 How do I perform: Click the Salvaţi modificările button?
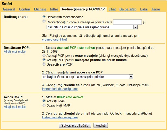tap(75, 126)
